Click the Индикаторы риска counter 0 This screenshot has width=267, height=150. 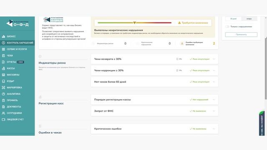tap(125, 43)
